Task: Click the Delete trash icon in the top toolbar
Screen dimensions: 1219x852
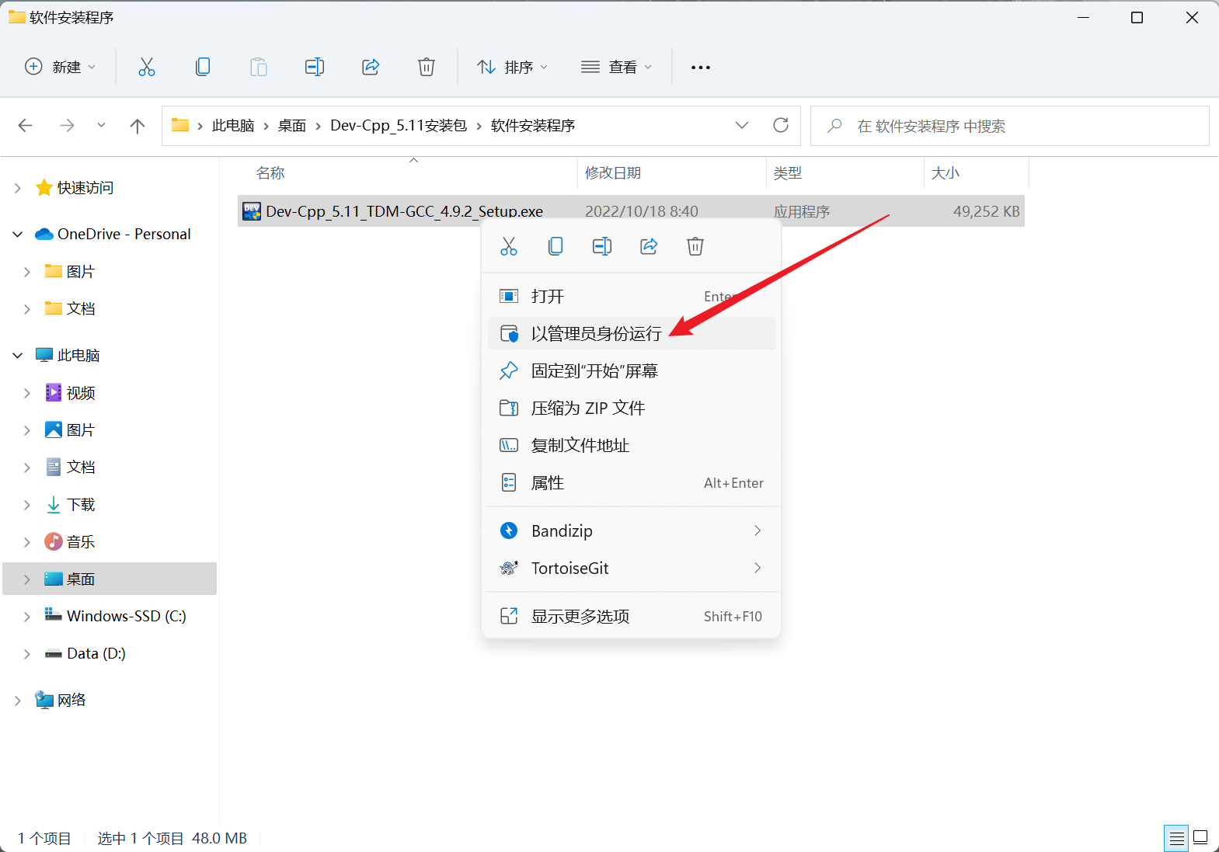Action: pyautogui.click(x=427, y=67)
